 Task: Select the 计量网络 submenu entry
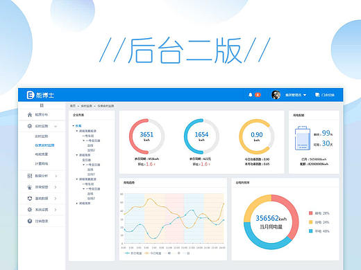click(42, 163)
